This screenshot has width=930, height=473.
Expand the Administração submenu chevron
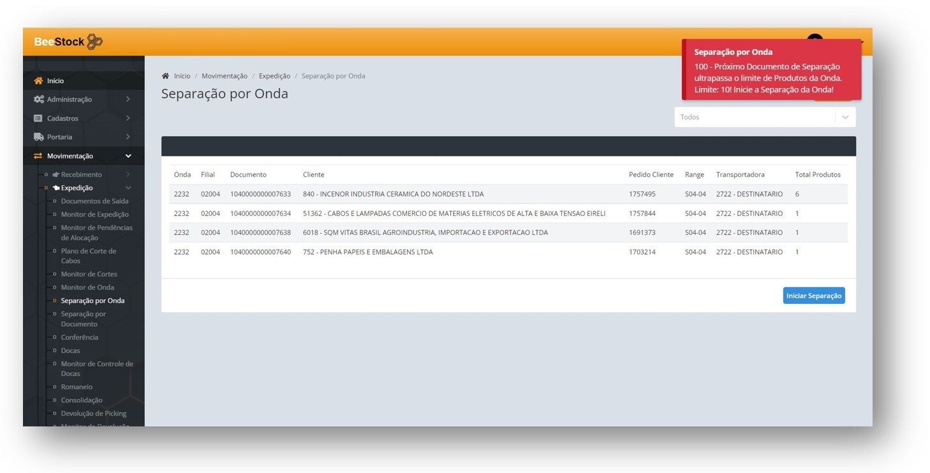128,100
